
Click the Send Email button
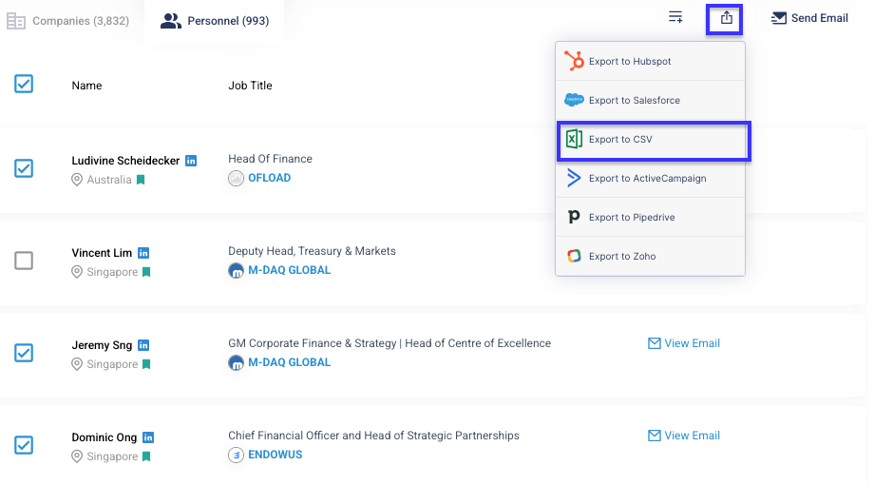[x=809, y=18]
